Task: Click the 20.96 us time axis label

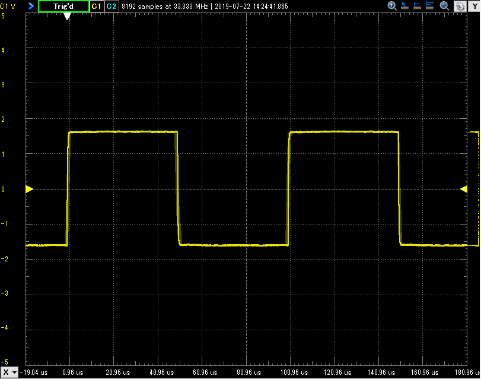Action: point(118,372)
